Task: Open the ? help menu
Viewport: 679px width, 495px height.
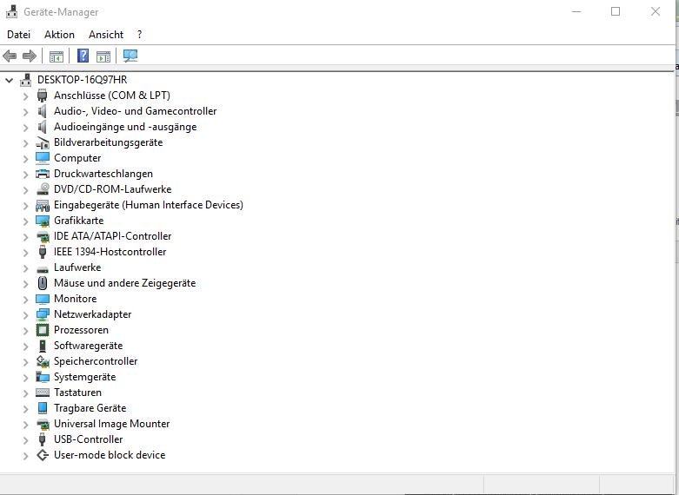Action: tap(139, 35)
